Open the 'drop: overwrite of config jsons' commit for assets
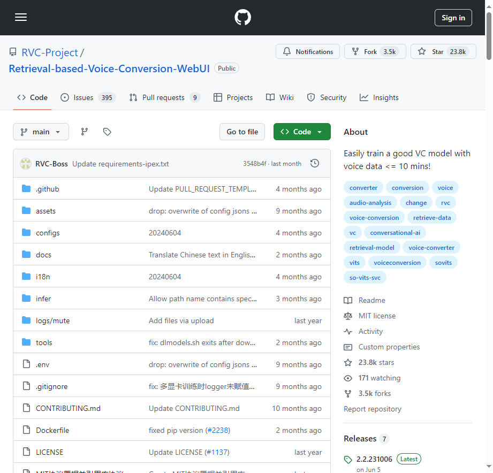Screen dimensions: 493x473 pyautogui.click(x=203, y=211)
